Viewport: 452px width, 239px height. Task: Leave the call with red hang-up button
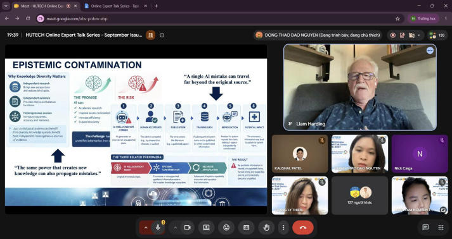303,228
